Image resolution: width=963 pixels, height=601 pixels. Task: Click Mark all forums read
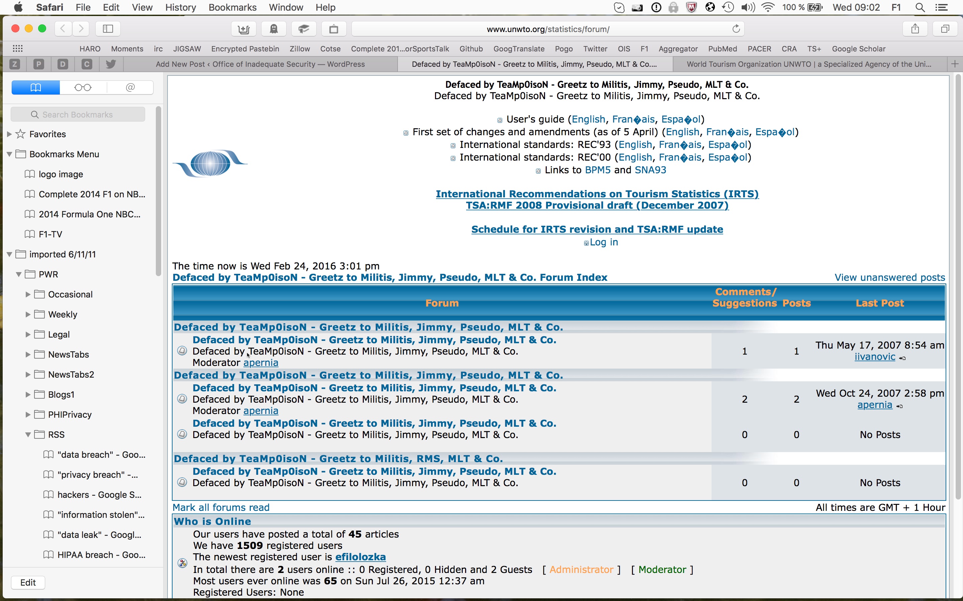pos(221,508)
